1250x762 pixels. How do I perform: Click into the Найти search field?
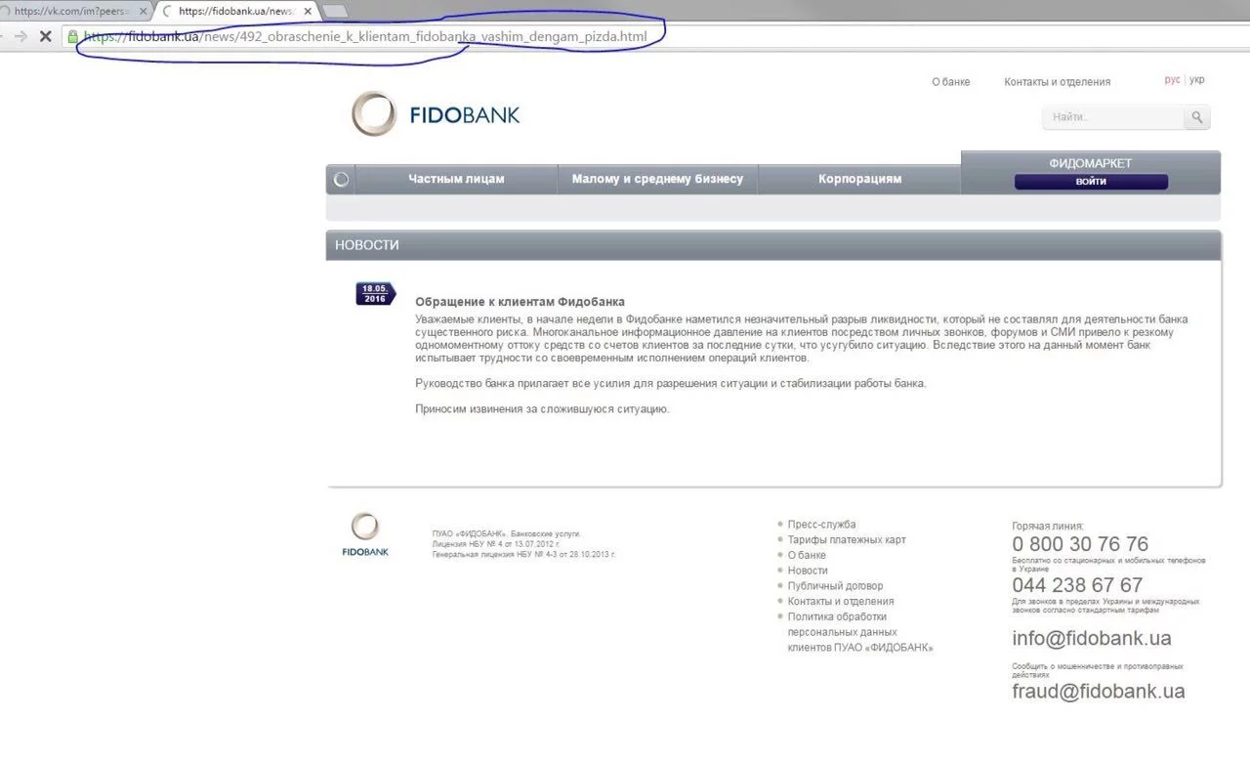(x=1113, y=118)
